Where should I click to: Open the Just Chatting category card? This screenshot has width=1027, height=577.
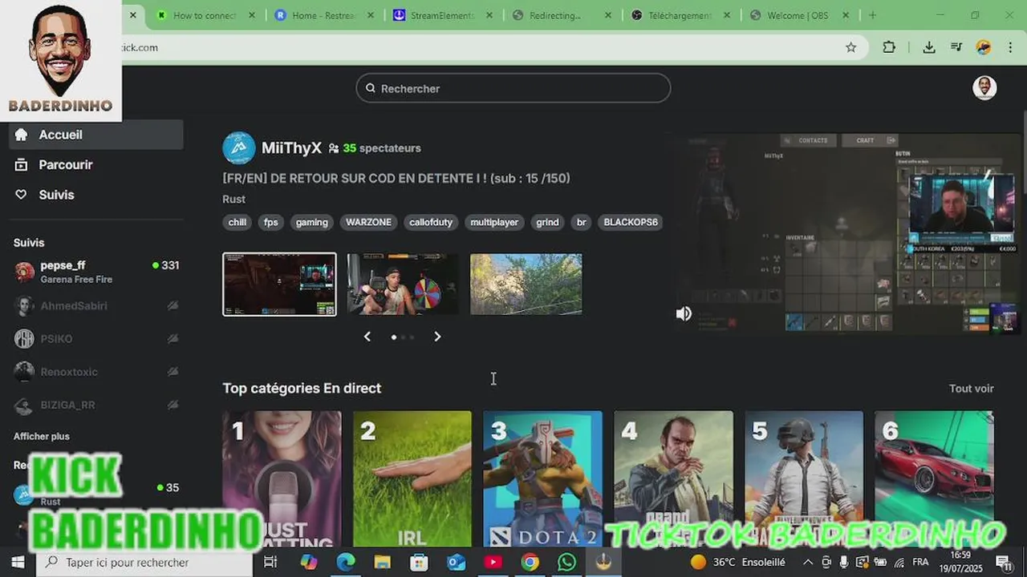click(x=282, y=479)
